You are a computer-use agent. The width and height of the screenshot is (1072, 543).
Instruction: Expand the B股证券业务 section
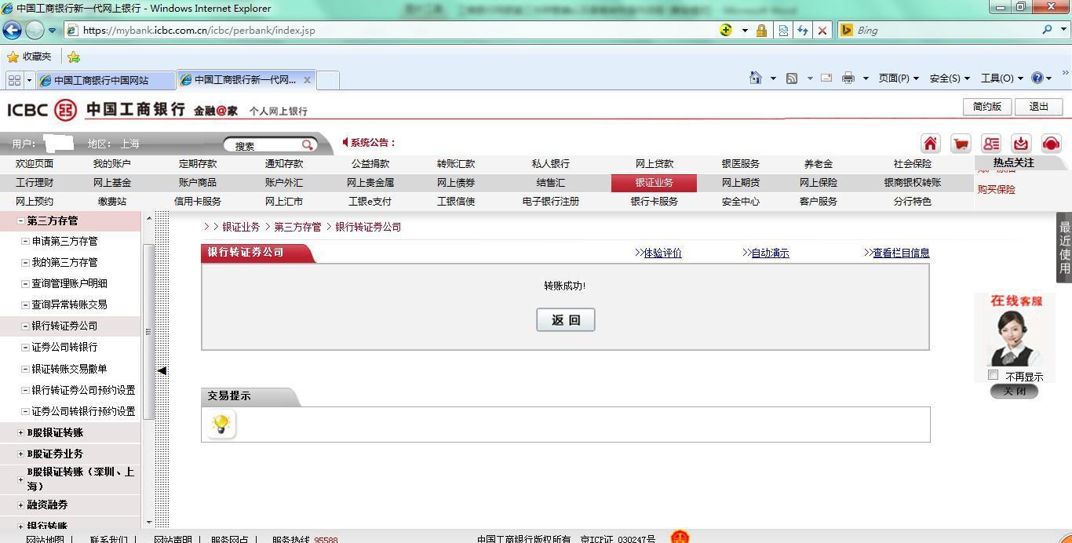coord(20,454)
